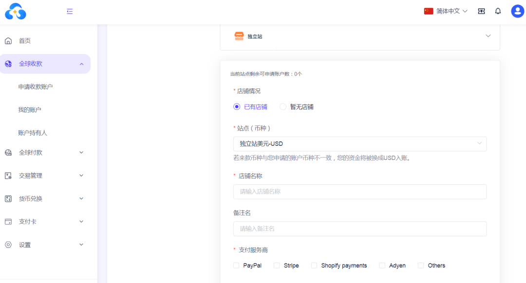Click the 站点（币种）label
Screen dimensions: 526x283
254,128
